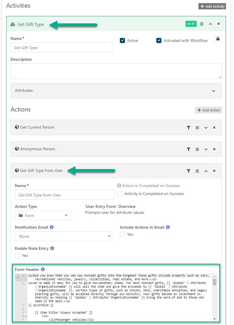The width and height of the screenshot is (234, 325).
Task: Click the filter icon on Get Current Person
Action: (x=188, y=128)
